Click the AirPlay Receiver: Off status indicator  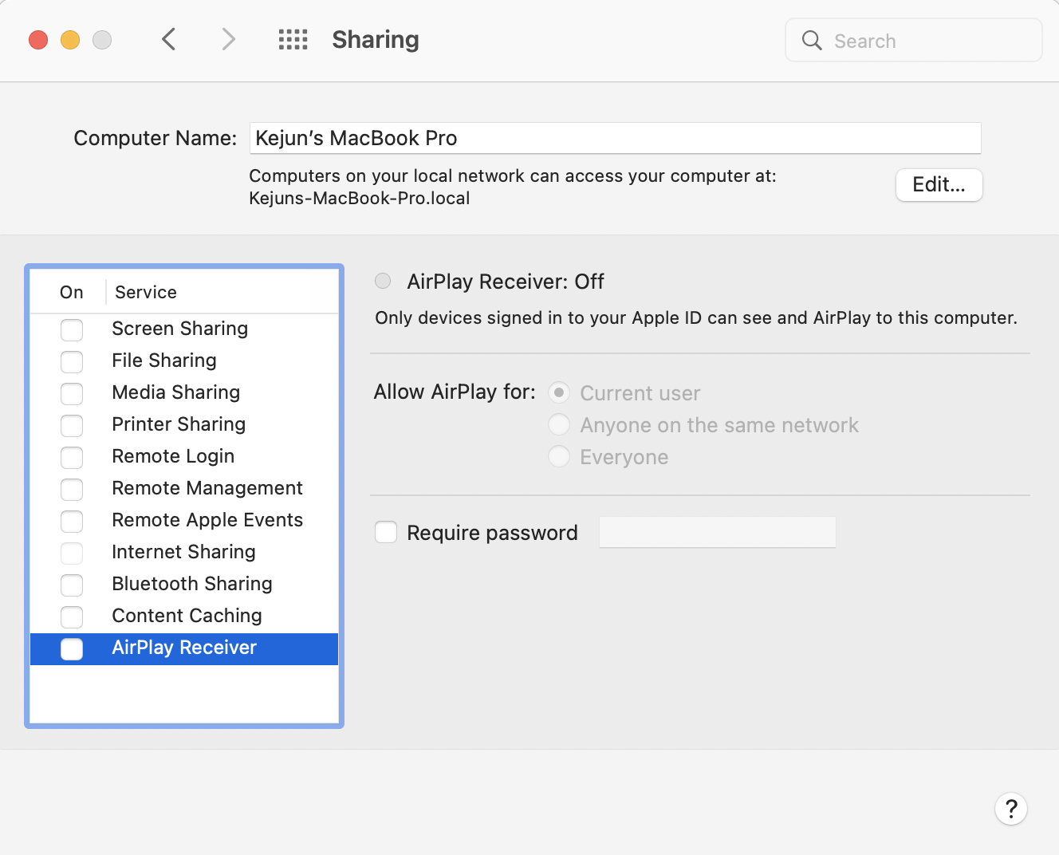(x=383, y=281)
